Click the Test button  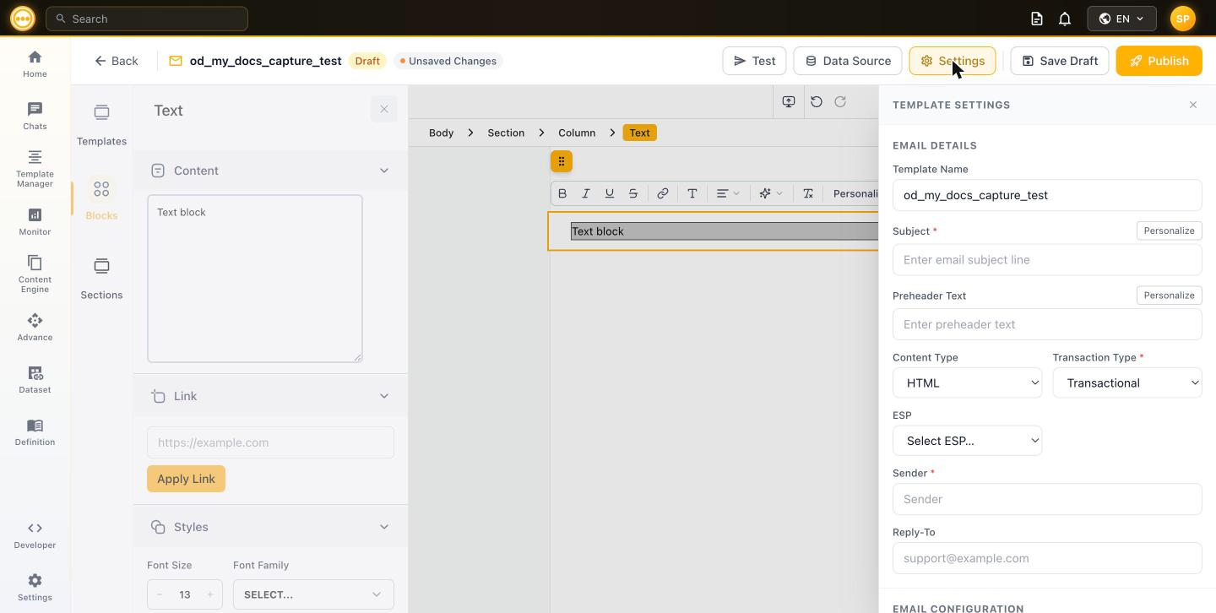tap(754, 61)
